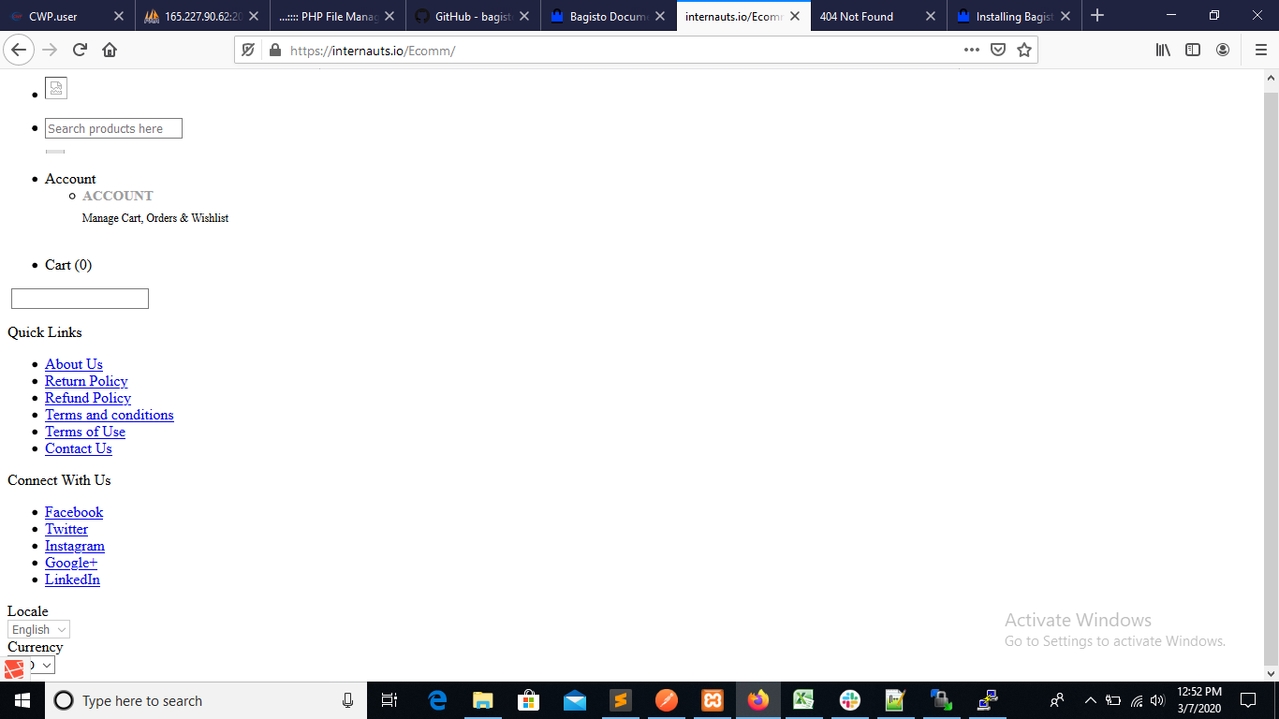Viewport: 1279px width, 719px height.
Task: Toggle the Firefox sidebar view
Action: point(1193,50)
